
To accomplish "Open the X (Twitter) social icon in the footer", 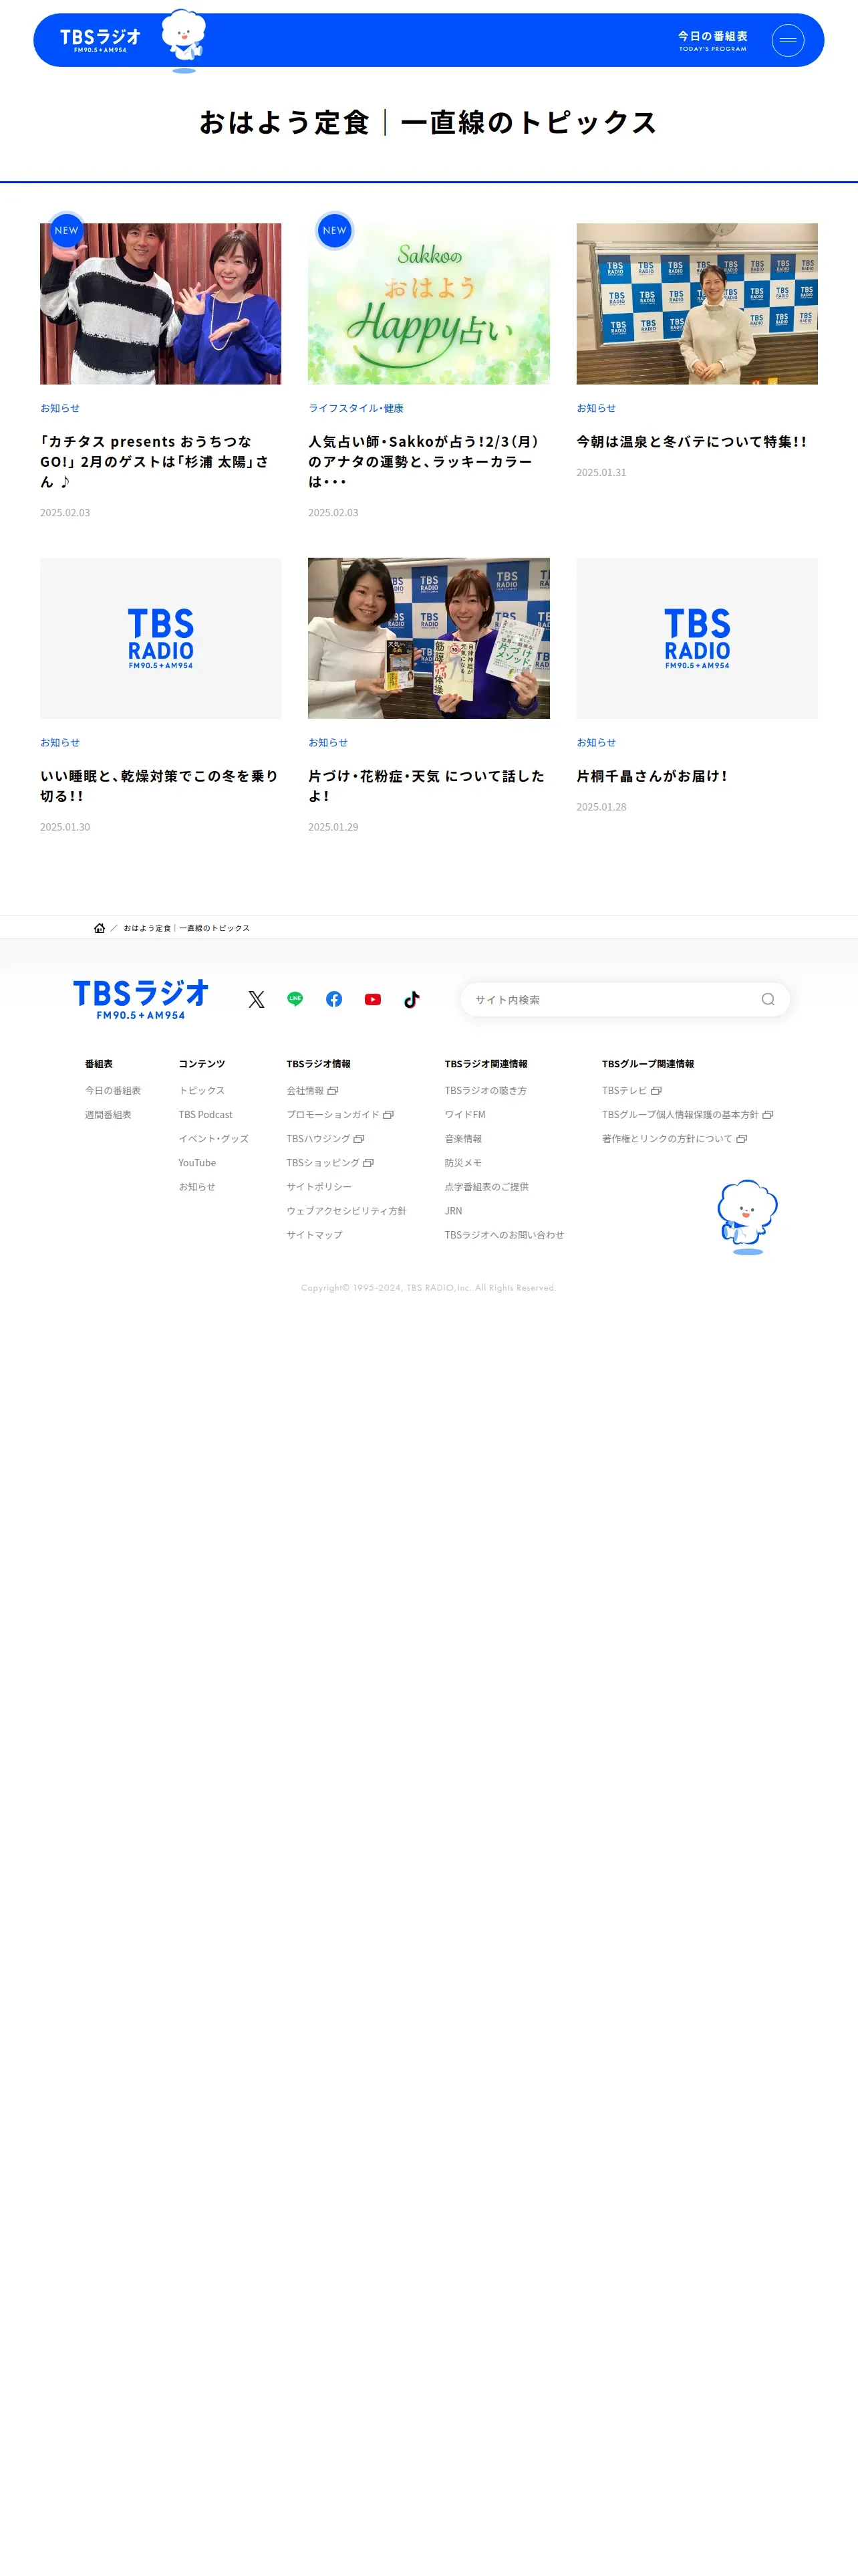I will point(257,999).
